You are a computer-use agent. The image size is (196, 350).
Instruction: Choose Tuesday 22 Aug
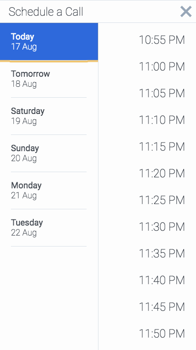pyautogui.click(x=49, y=228)
